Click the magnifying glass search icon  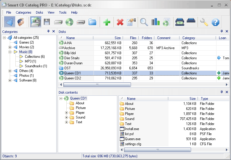click(x=144, y=22)
